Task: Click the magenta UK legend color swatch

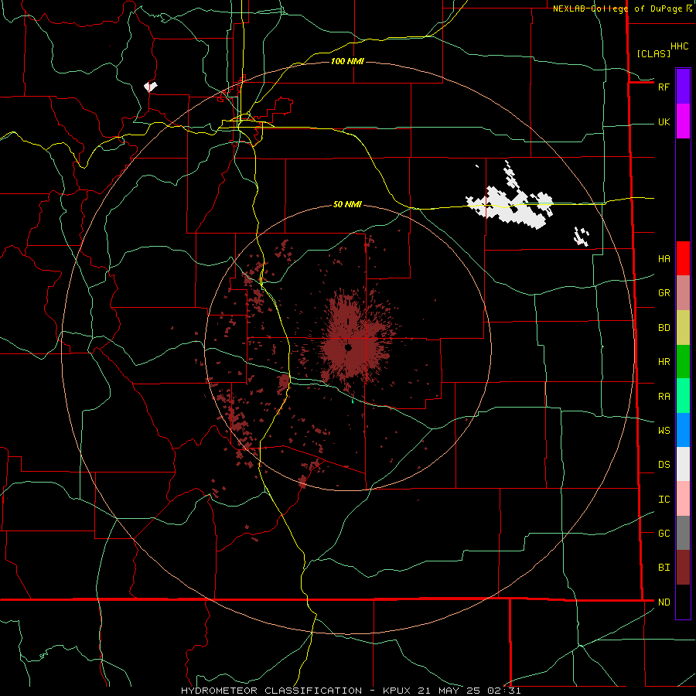Action: 683,121
